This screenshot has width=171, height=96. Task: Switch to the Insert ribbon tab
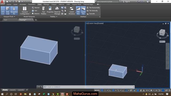point(15,4)
